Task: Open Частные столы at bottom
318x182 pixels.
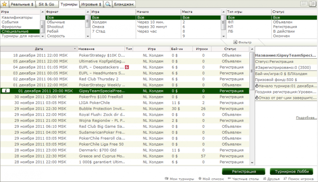Action: point(243,179)
